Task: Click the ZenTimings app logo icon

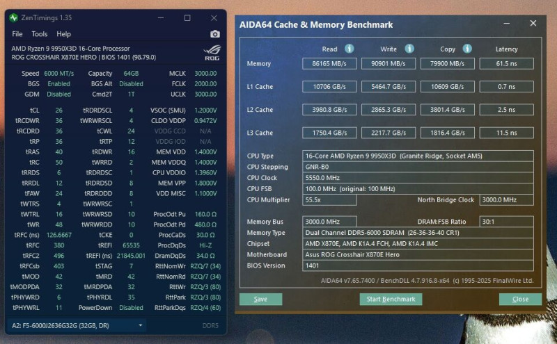Action: pyautogui.click(x=14, y=17)
